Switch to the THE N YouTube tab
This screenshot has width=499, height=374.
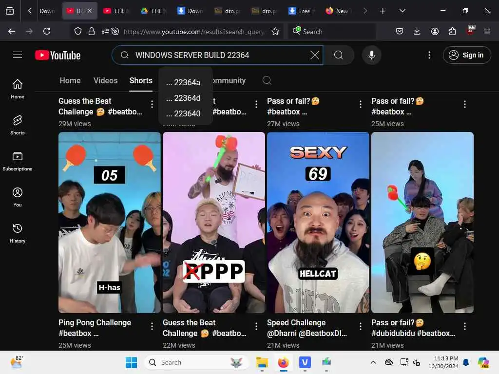click(x=117, y=11)
